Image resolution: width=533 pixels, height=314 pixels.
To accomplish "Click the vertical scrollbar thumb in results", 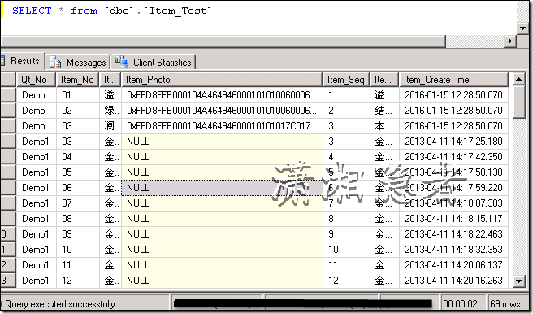I will coord(518,102).
